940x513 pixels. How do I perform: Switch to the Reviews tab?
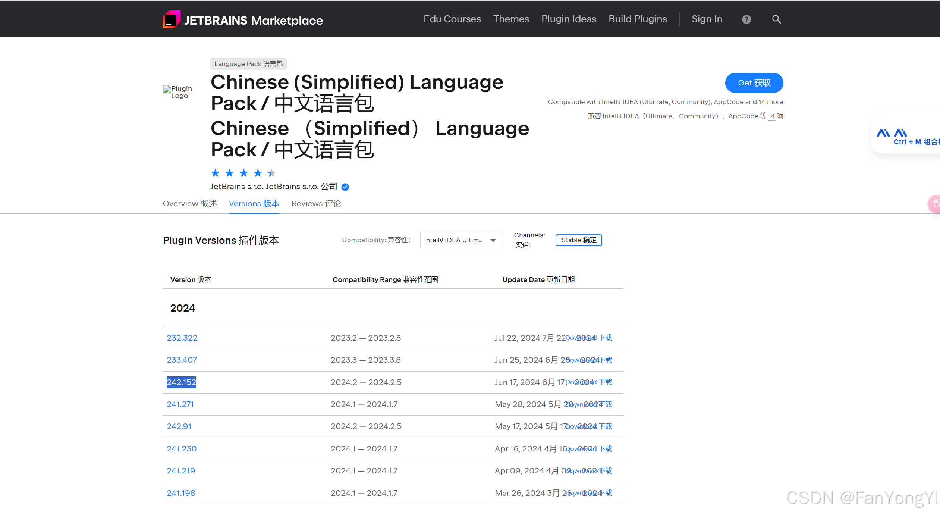[316, 204]
